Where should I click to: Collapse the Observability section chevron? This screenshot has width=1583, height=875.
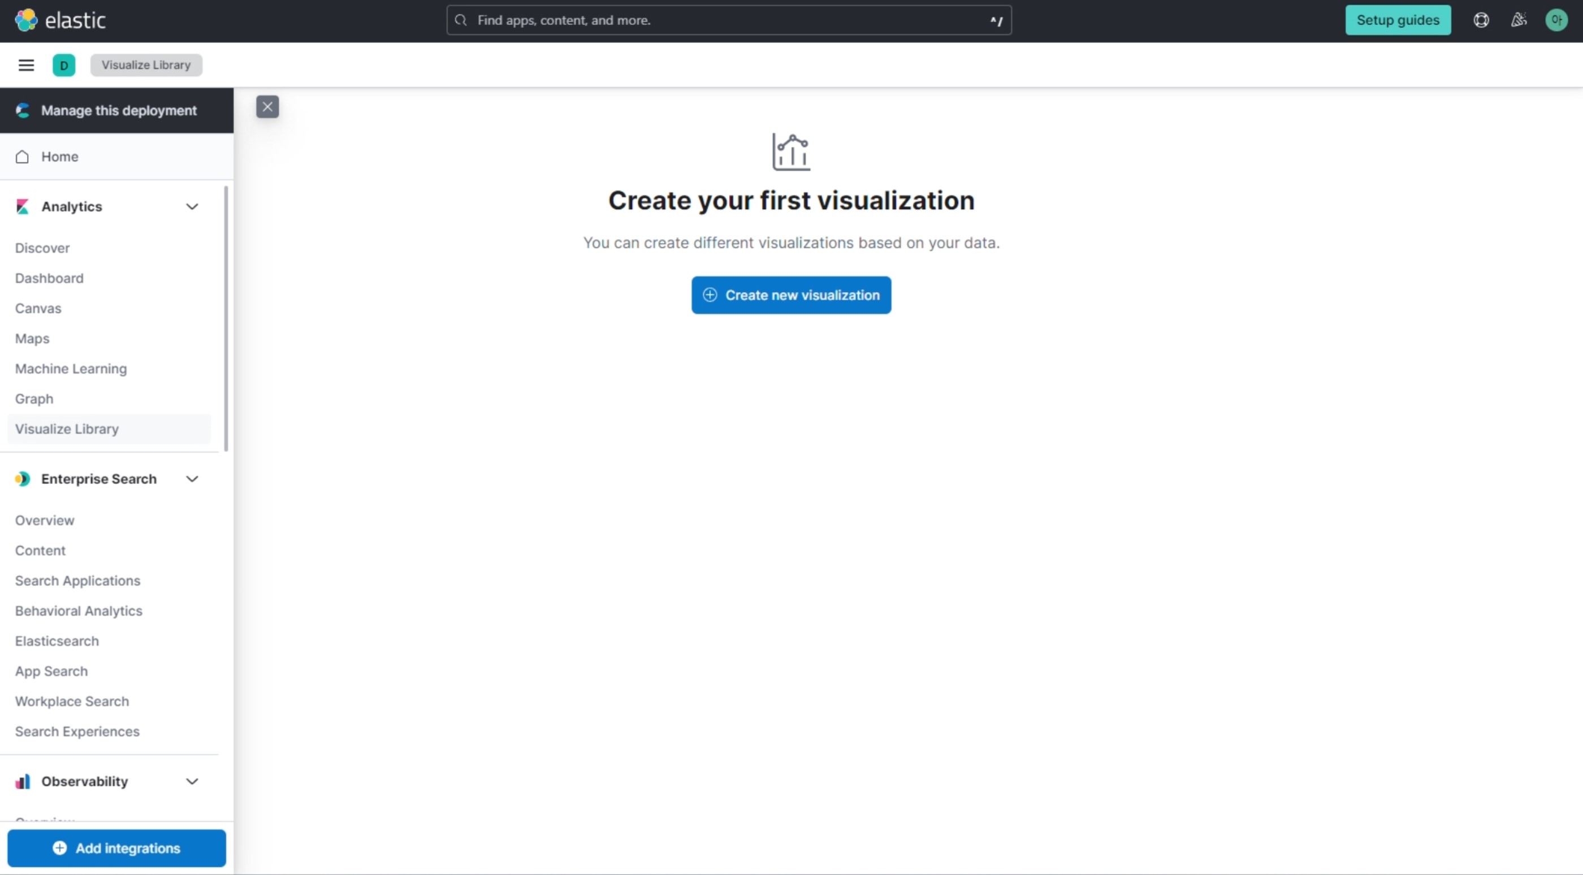tap(192, 782)
